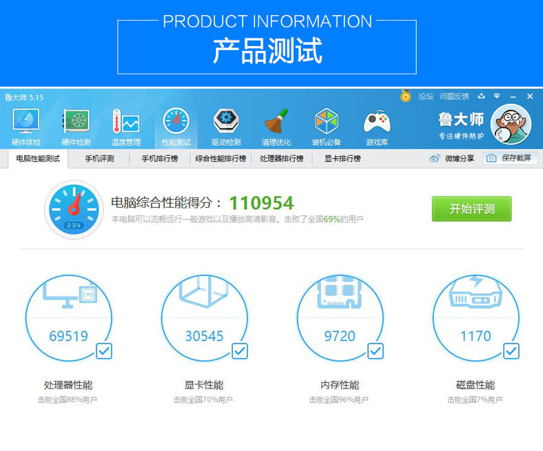The image size is (543, 451).
Task: Uncheck the 显卡性能 test checkbox
Action: point(240,351)
